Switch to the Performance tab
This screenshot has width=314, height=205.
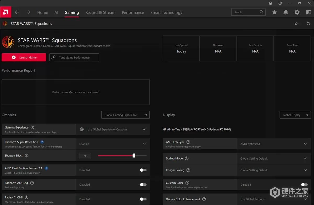pyautogui.click(x=133, y=12)
